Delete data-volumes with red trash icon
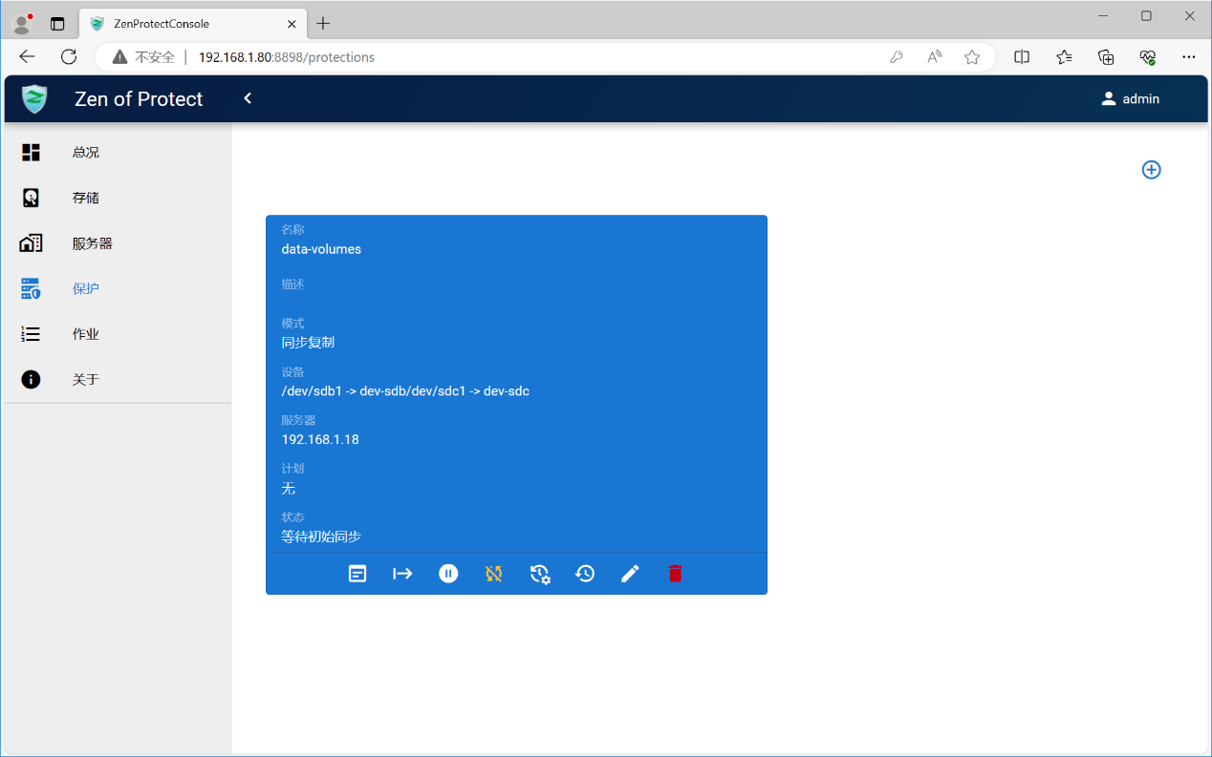This screenshot has width=1212, height=757. pyautogui.click(x=676, y=574)
